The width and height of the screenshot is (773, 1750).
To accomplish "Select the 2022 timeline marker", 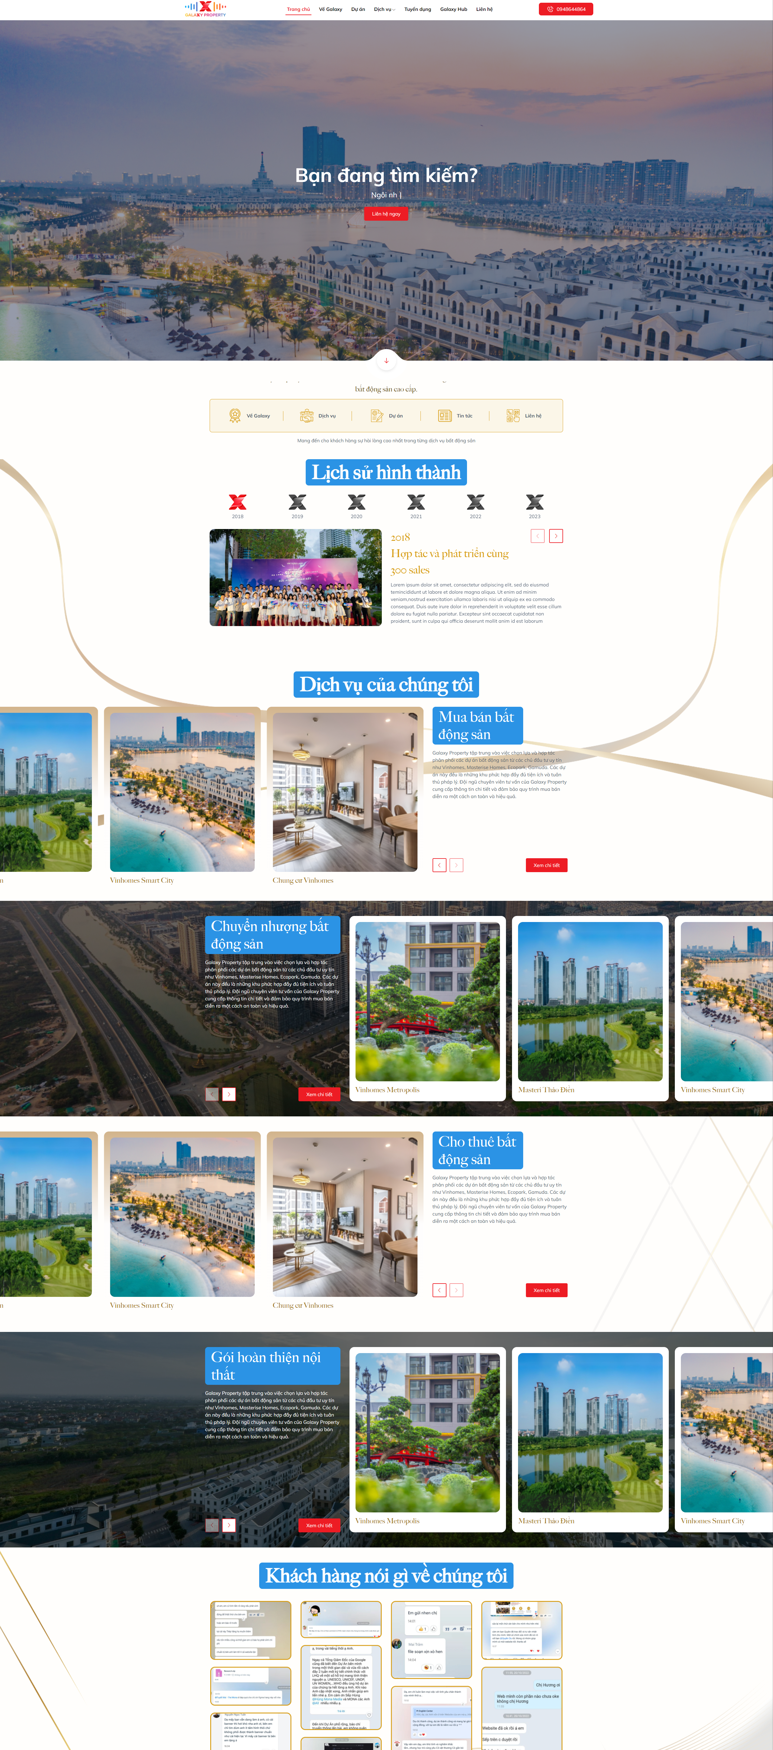I will click(x=476, y=506).
